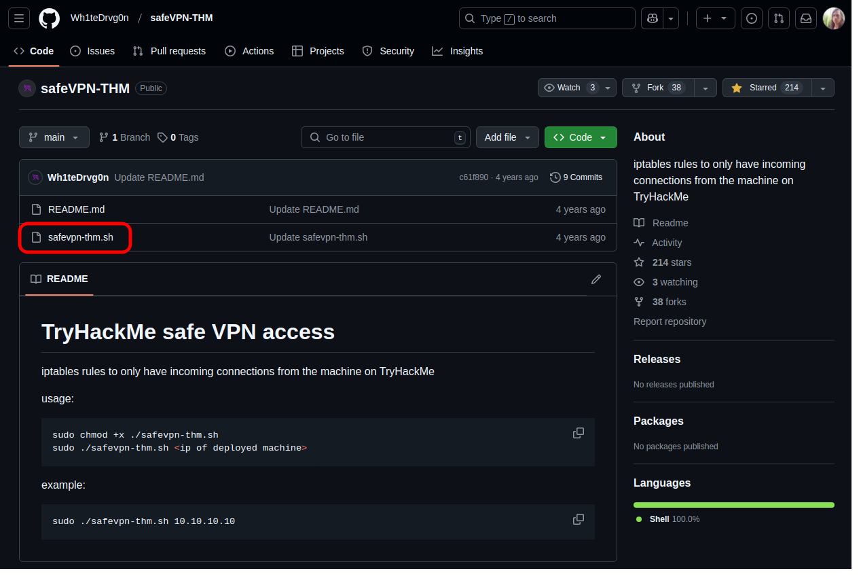Open the Add file dropdown
This screenshot has width=861, height=575.
pyautogui.click(x=507, y=137)
